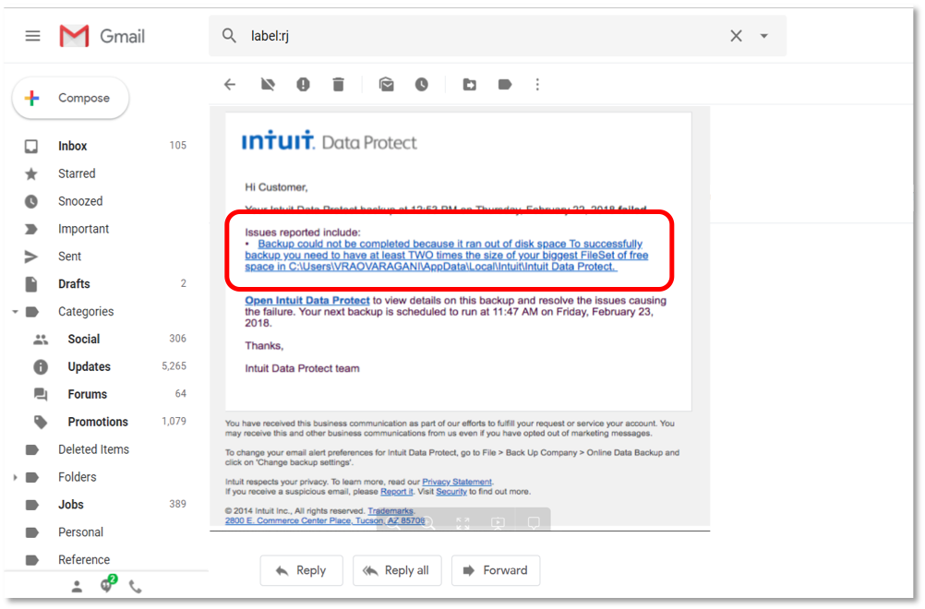925x609 pixels.
Task: Open the Forums category
Action: (x=87, y=394)
